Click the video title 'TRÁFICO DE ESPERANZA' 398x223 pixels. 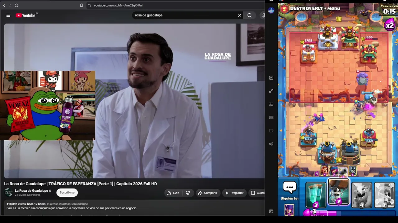80,184
